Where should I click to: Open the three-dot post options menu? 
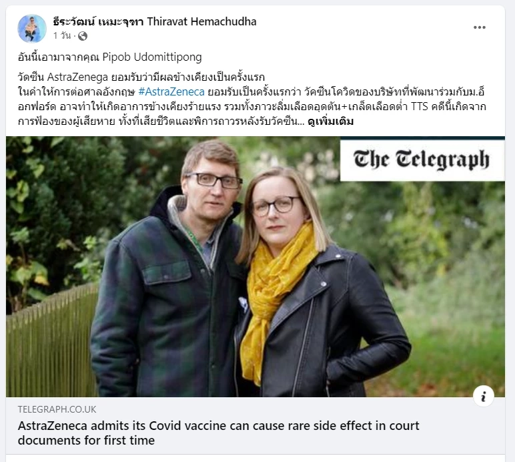click(x=479, y=27)
